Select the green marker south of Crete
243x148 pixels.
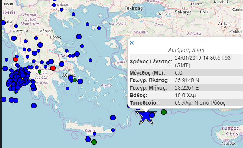coord(94,142)
